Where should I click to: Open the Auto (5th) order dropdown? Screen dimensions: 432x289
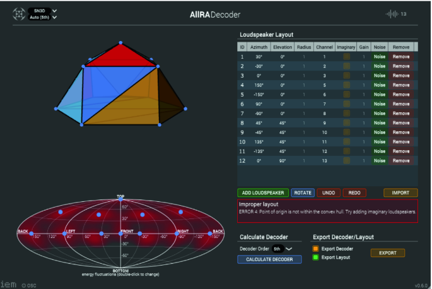point(42,17)
